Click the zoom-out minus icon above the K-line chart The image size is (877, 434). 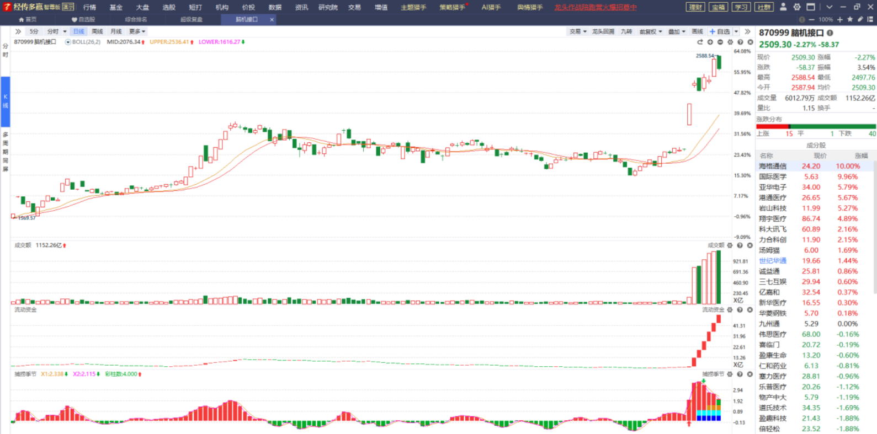tap(720, 42)
